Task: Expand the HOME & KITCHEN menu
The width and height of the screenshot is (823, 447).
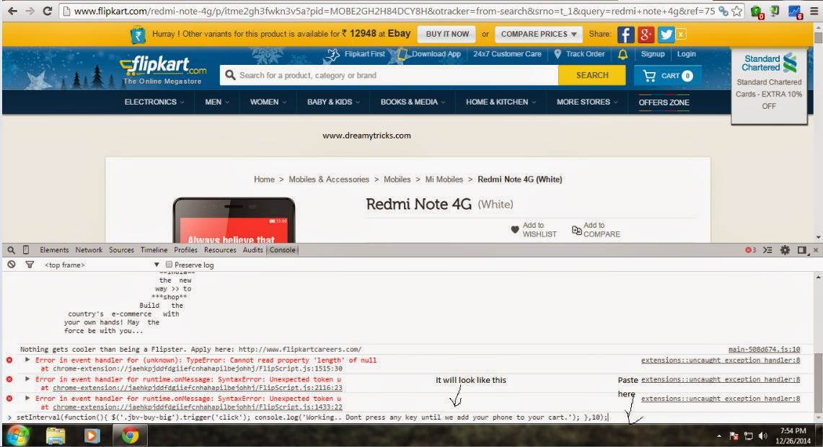Action: click(501, 102)
